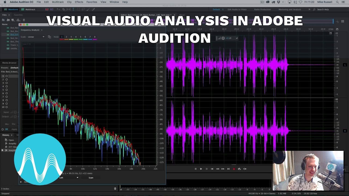Select the Lasso Selection tool
This screenshot has height=196, width=349.
83,9
